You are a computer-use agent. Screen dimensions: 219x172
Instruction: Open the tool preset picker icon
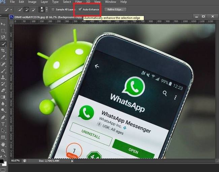tap(6, 9)
